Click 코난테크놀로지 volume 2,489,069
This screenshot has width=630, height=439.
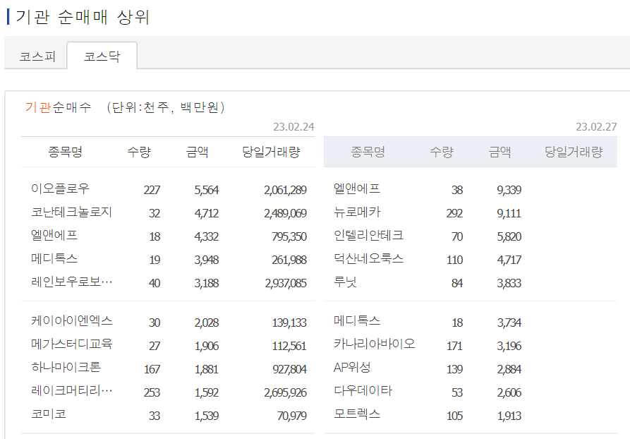click(285, 213)
